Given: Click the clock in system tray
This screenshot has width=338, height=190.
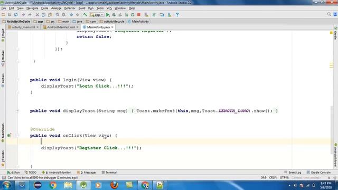Looking at the screenshot, I should pyautogui.click(x=326, y=185).
